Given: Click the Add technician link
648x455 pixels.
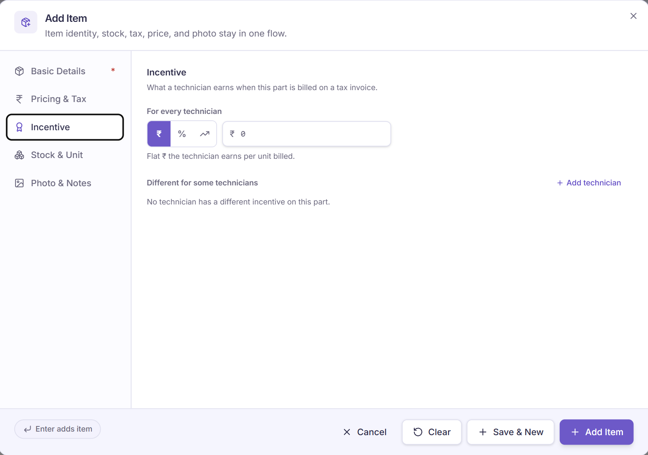Looking at the screenshot, I should coord(589,183).
